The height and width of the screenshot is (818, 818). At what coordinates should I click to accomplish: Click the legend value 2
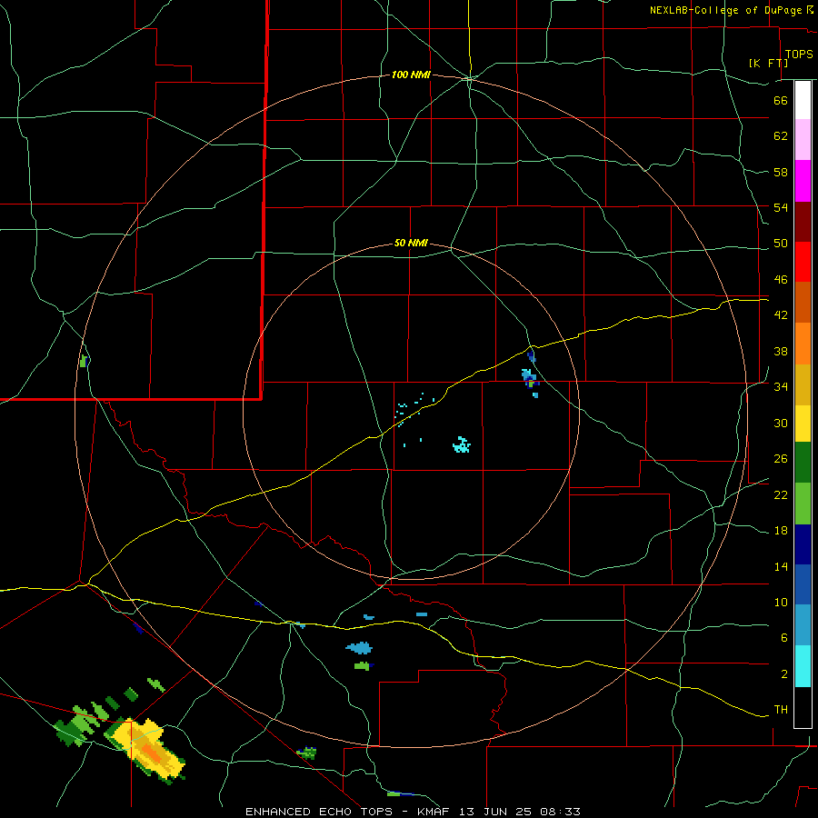click(x=783, y=674)
